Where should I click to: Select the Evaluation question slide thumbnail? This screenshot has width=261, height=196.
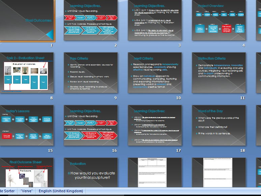(91, 172)
